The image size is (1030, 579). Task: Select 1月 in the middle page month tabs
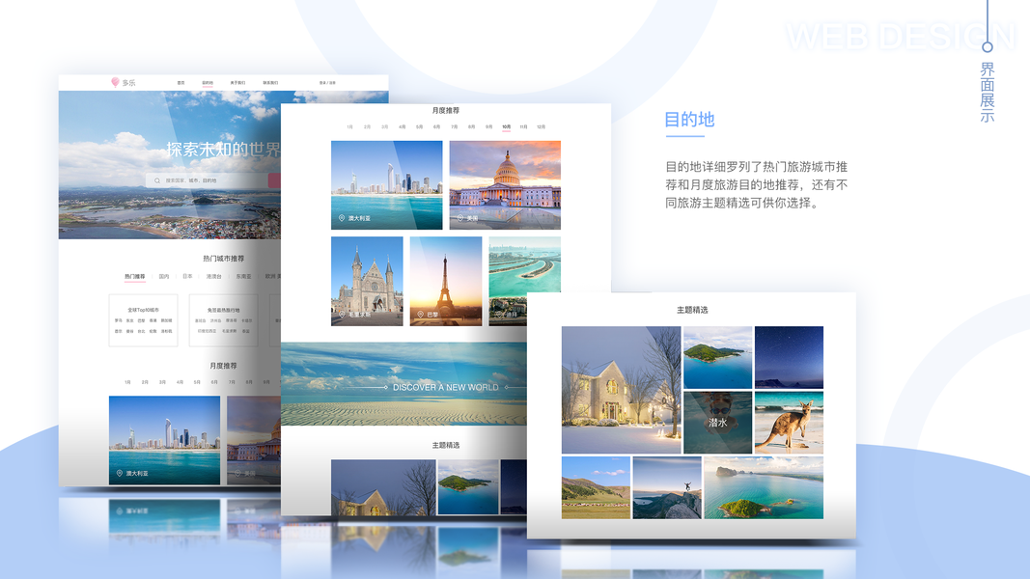pyautogui.click(x=349, y=126)
